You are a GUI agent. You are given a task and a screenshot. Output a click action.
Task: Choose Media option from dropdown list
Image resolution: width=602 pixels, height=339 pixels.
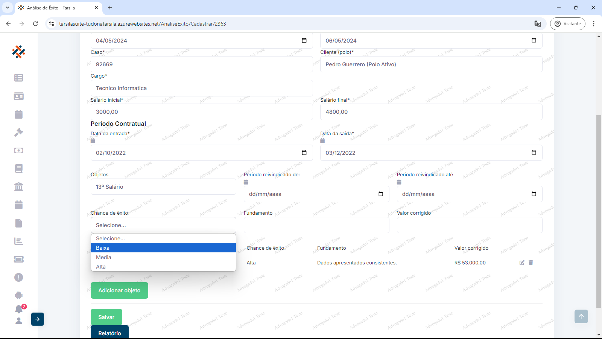(x=163, y=257)
